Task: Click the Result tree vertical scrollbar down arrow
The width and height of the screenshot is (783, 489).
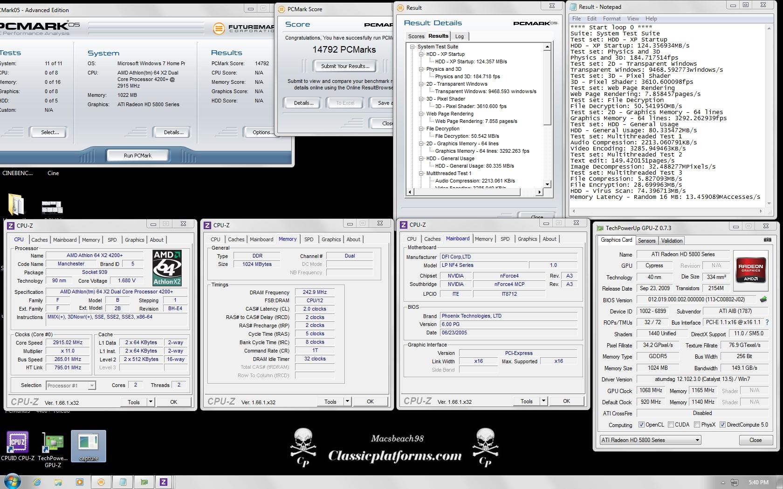Action: tap(547, 184)
